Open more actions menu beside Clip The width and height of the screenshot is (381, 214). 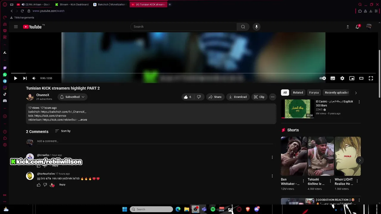point(273,97)
